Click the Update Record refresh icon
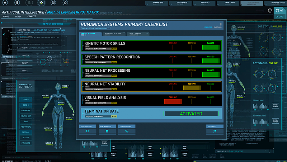The width and height of the screenshot is (287, 162). [x=88, y=131]
